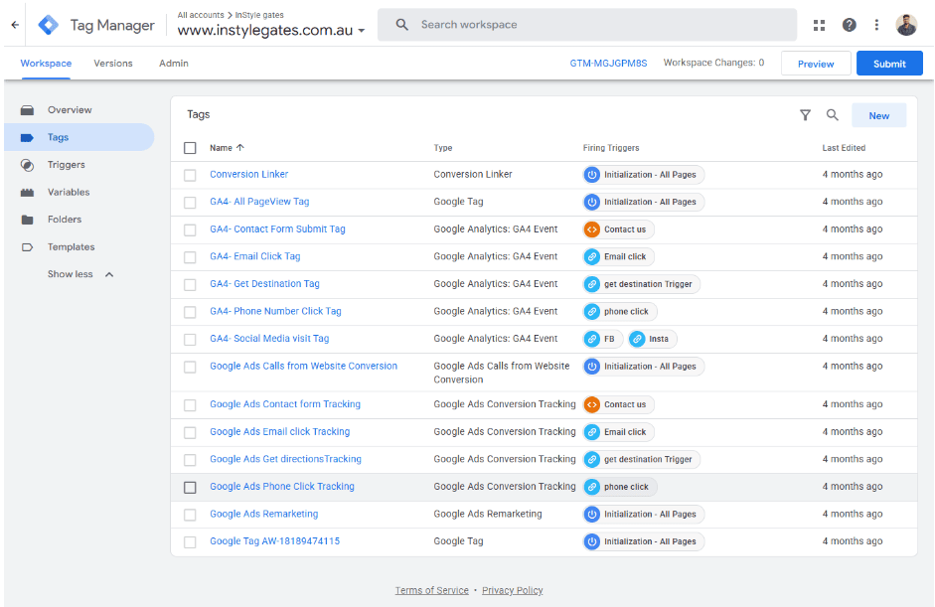
Task: Check the Conversion Linker row checkbox
Action: click(x=190, y=175)
